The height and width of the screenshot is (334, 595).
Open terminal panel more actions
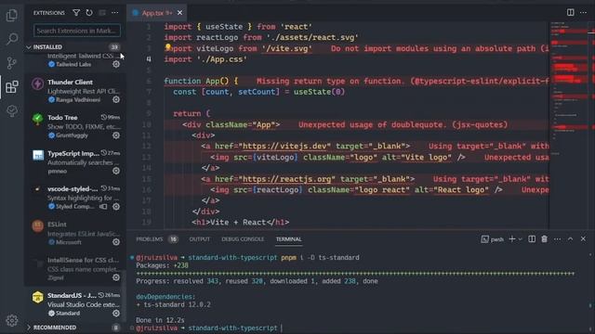coord(557,239)
